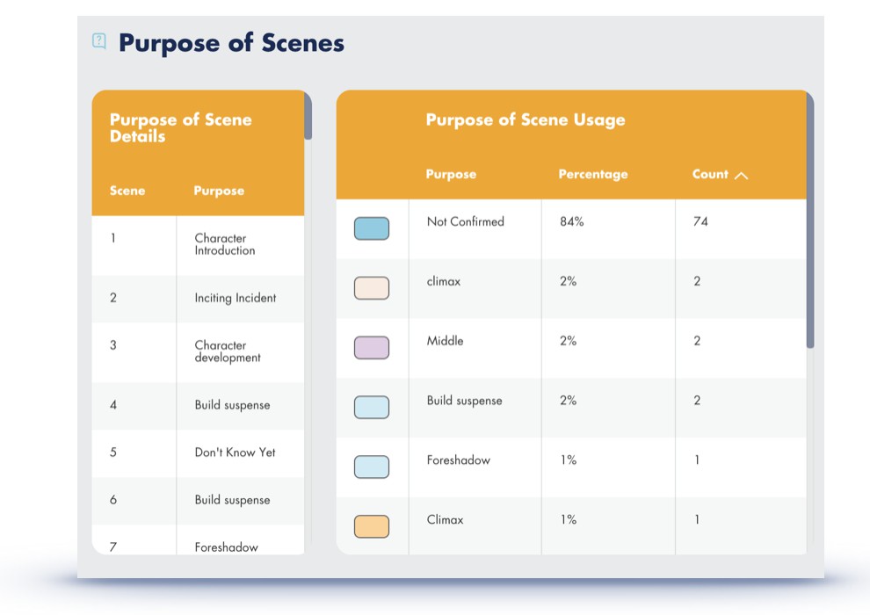Click Purpose header in Scene Details table
Image resolution: width=870 pixels, height=615 pixels.
point(219,191)
